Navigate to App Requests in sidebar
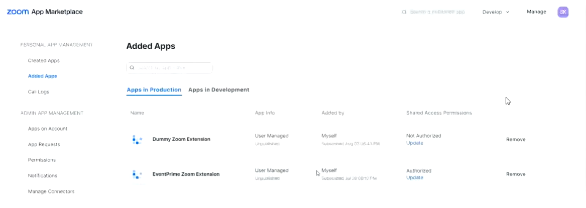The height and width of the screenshot is (208, 586). click(44, 145)
